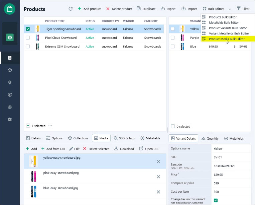Export products from toolbar
This screenshot has height=205, width=255.
pos(168,9)
